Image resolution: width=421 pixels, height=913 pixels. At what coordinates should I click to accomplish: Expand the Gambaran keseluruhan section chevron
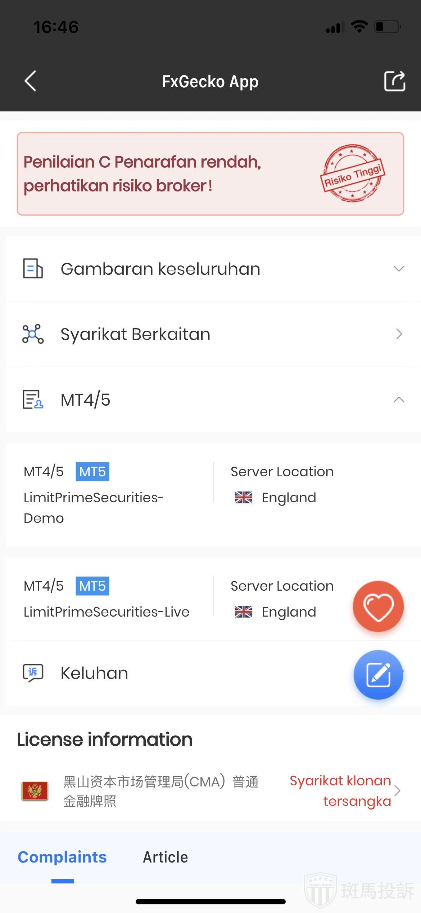tap(399, 269)
